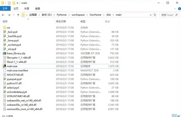
Task: Expand the address bar history dropdown
Action: [151, 15]
